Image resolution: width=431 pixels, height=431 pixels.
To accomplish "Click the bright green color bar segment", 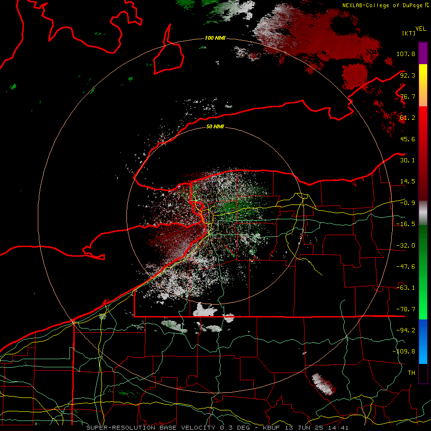I will click(x=423, y=272).
